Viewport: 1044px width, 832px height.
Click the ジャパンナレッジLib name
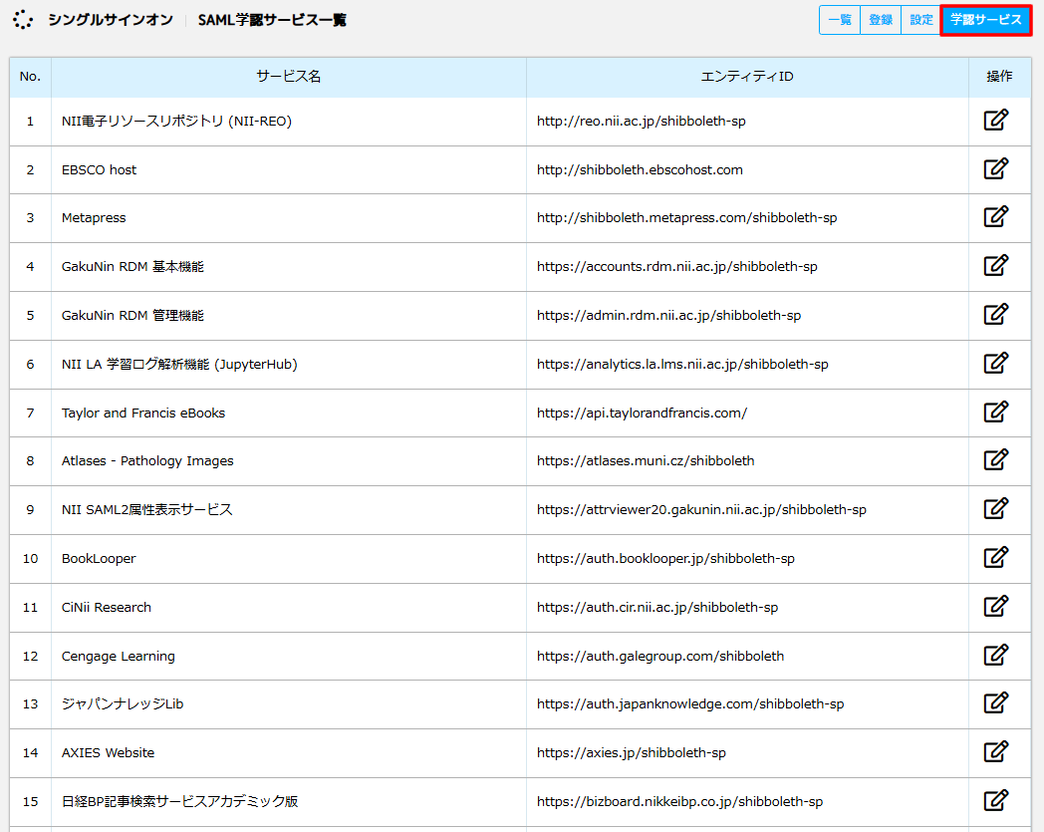(122, 704)
